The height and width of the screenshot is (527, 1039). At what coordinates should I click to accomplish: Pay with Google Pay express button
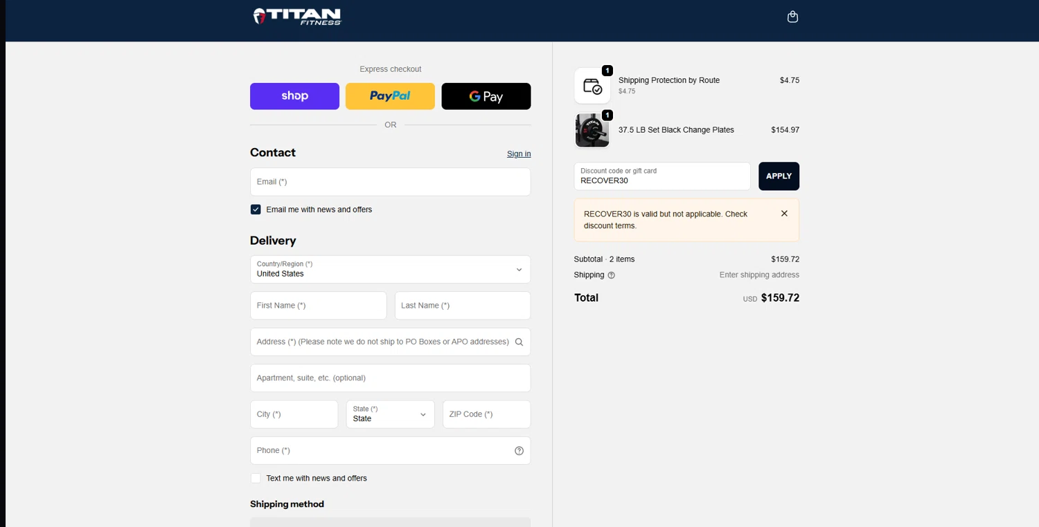coord(486,96)
